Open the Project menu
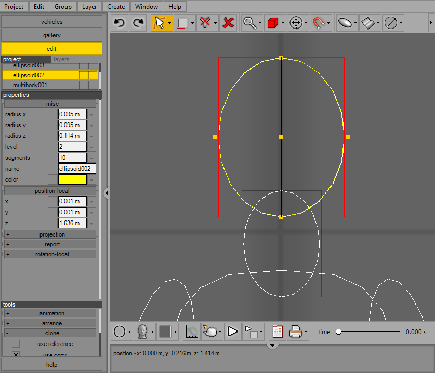This screenshot has width=435, height=373. tap(14, 6)
